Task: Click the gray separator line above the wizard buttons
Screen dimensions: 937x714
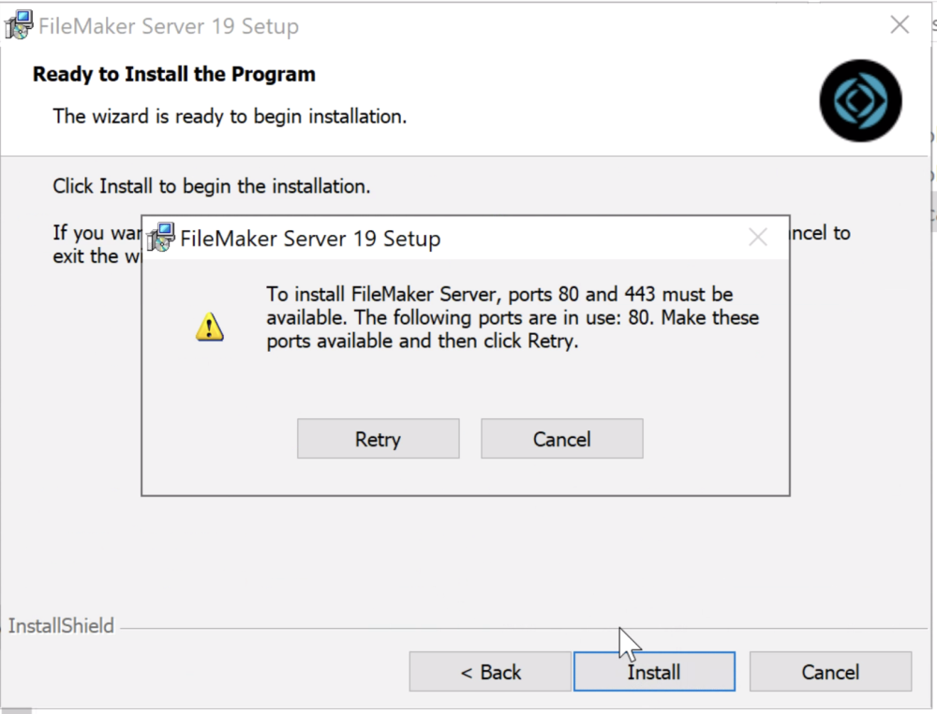Action: [468, 625]
